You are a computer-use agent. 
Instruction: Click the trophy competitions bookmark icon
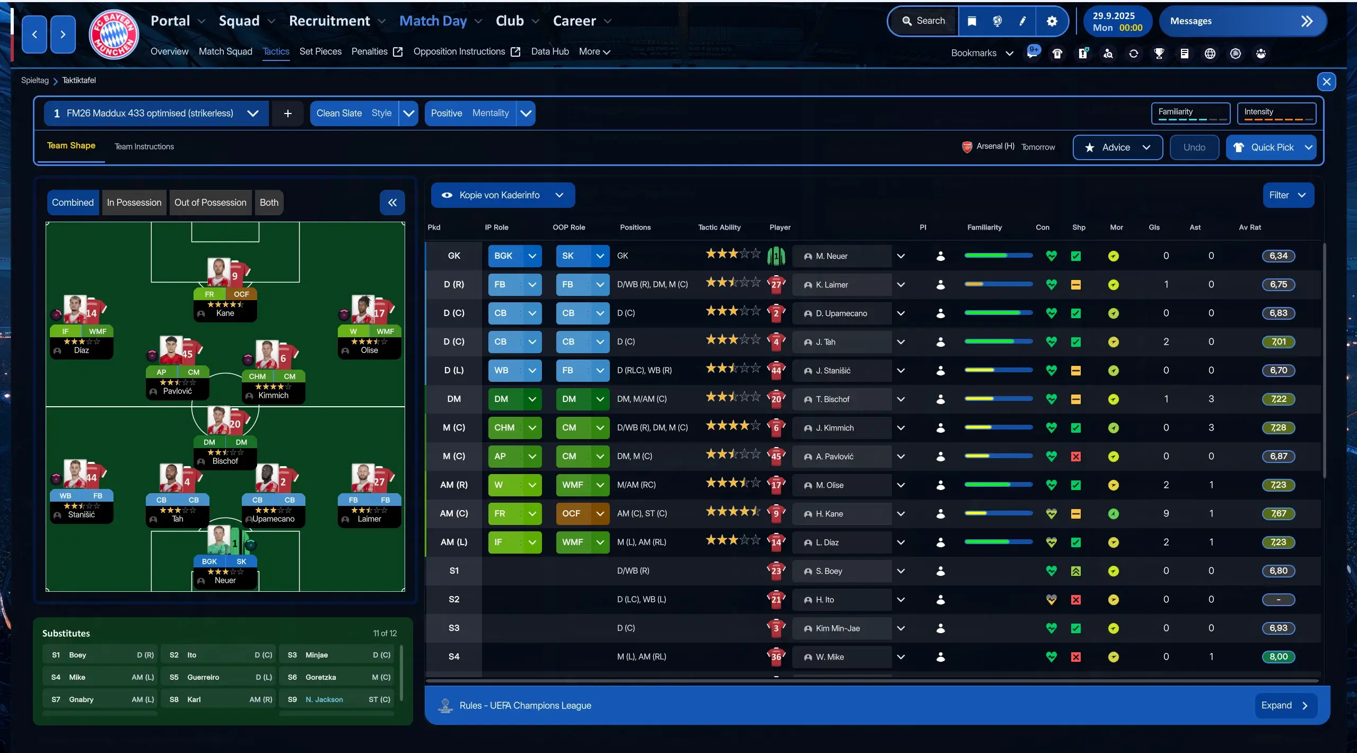tap(1159, 53)
